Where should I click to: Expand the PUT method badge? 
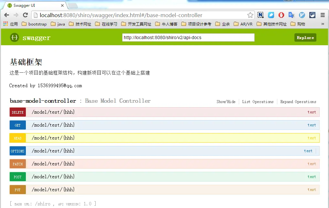point(18,190)
